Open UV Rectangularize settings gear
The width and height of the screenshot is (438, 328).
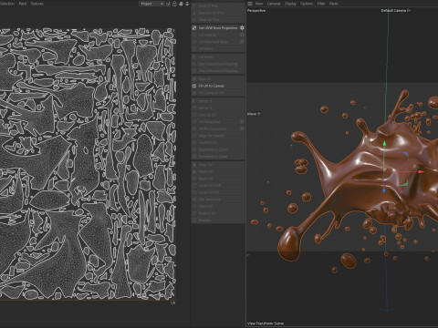point(242,128)
